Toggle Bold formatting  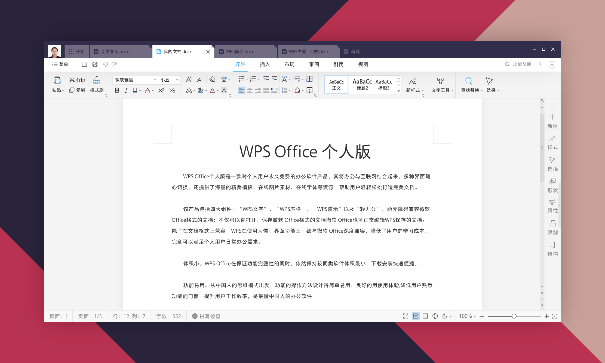click(x=117, y=90)
